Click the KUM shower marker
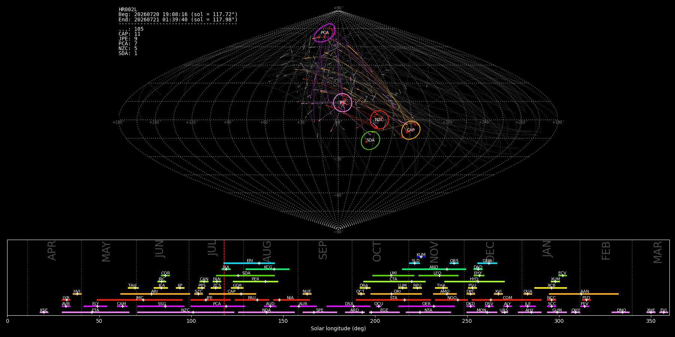The width and height of the screenshot is (675, 337). tap(421, 257)
